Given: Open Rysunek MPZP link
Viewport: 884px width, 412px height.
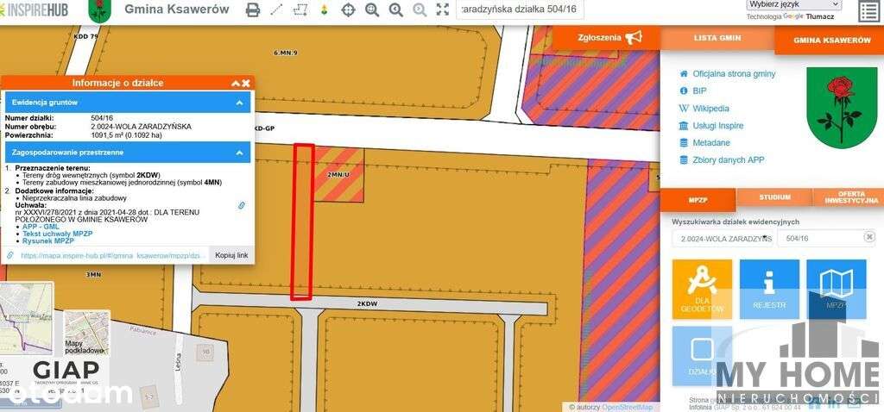Looking at the screenshot, I should tap(48, 240).
